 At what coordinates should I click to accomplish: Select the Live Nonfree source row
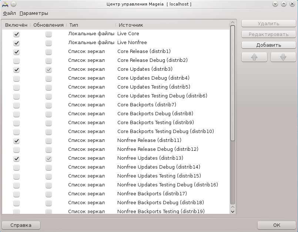coord(116,43)
